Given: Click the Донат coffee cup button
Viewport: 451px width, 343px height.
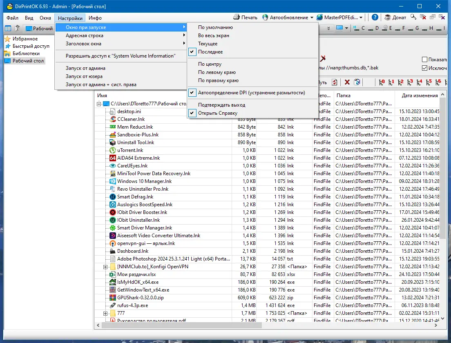Looking at the screenshot, I should coord(395,17).
